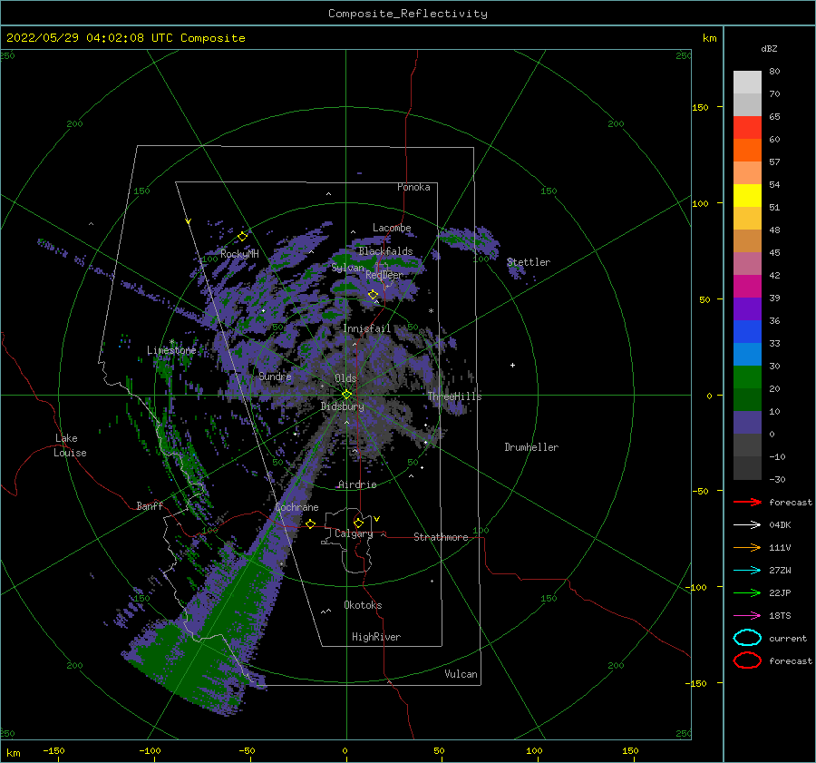The height and width of the screenshot is (763, 816).
Task: Select the green 30 dBZ legend swatch
Action: click(747, 377)
